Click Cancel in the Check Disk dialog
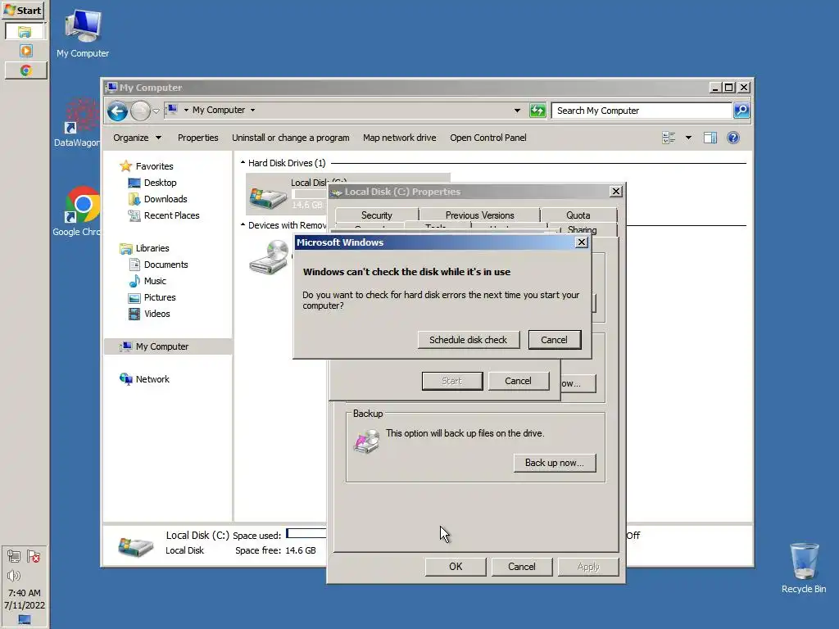The width and height of the screenshot is (839, 629). click(x=518, y=381)
